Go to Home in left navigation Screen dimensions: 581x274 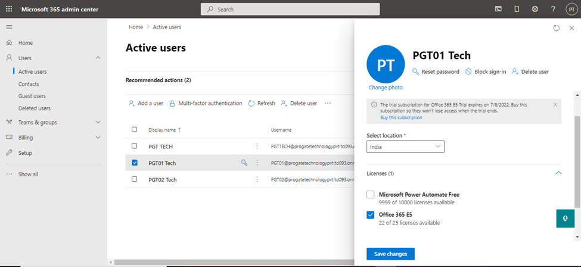pyautogui.click(x=25, y=43)
